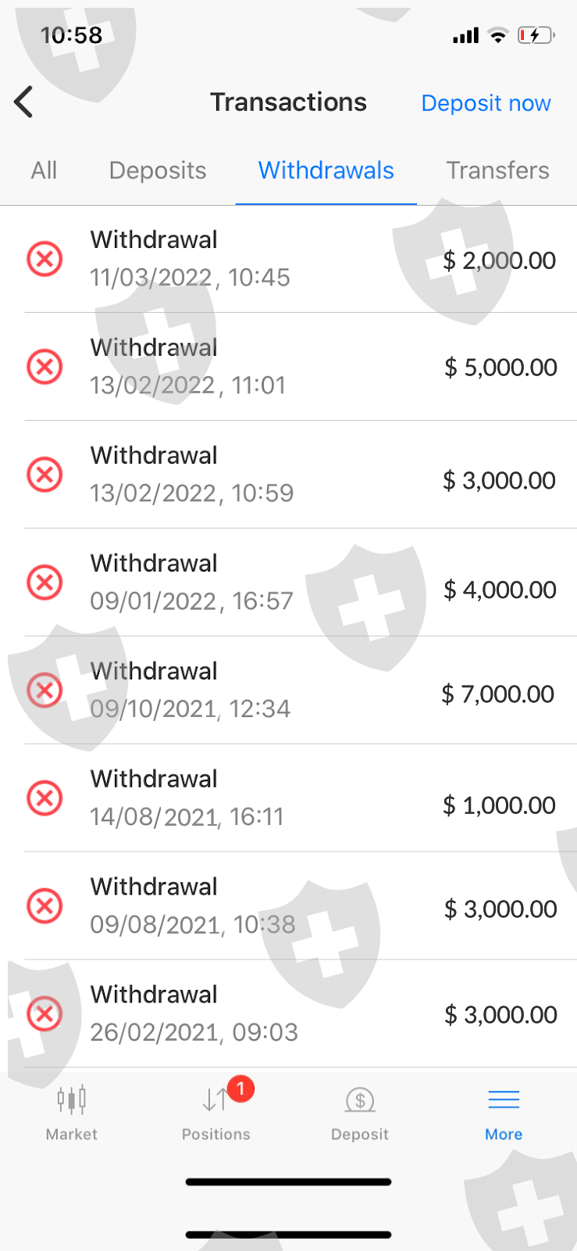The image size is (577, 1251).
Task: Tap the battery charging status icon
Action: (536, 35)
